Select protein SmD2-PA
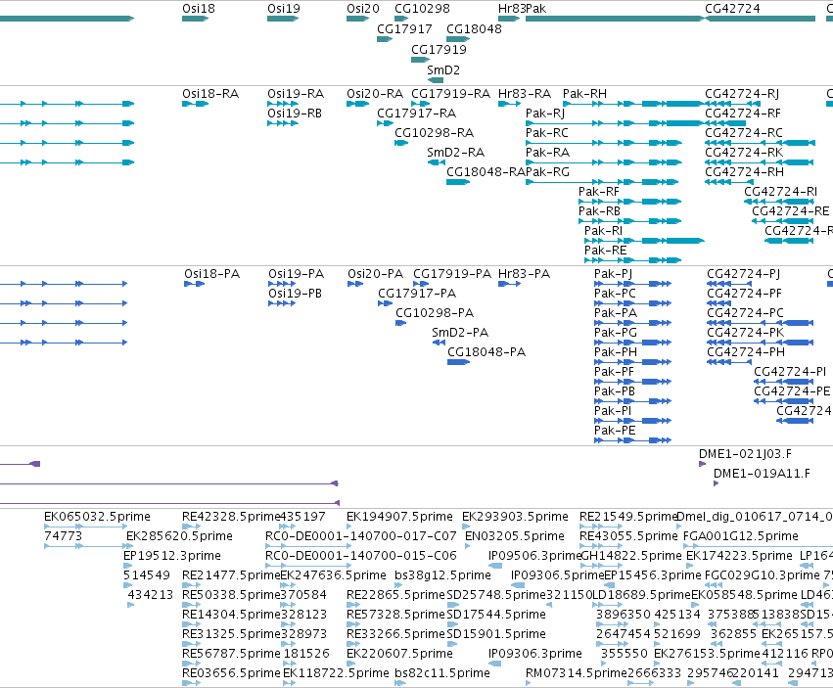833x688 pixels. (439, 343)
